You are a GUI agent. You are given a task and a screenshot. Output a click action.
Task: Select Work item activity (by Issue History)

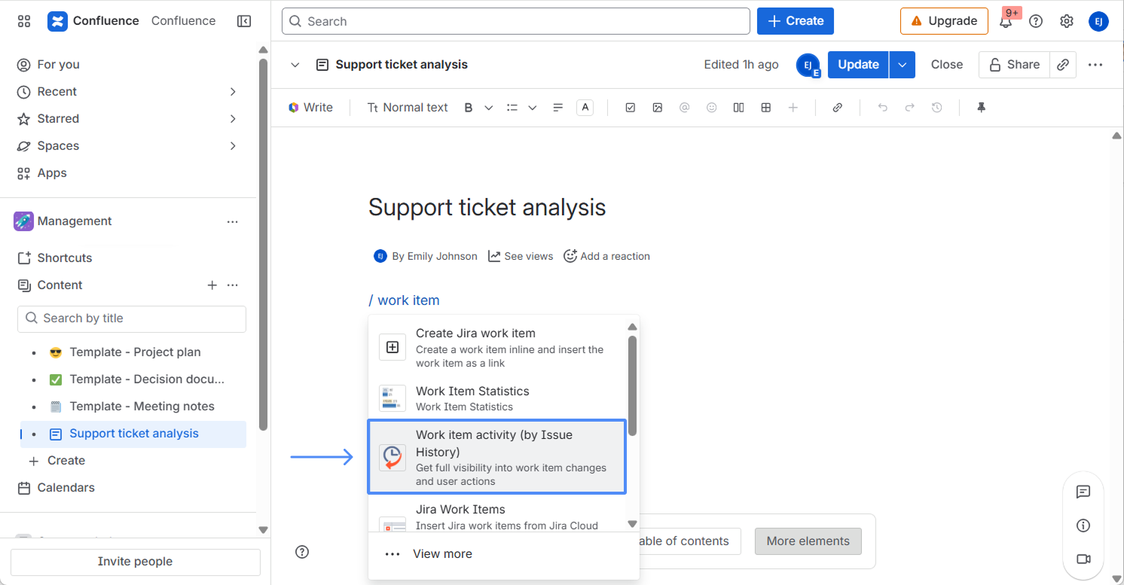click(496, 457)
